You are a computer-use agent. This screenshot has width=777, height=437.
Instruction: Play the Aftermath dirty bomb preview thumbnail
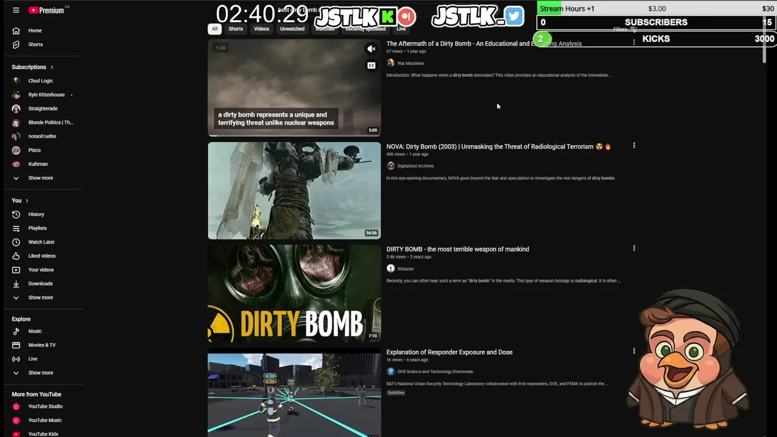tap(294, 88)
